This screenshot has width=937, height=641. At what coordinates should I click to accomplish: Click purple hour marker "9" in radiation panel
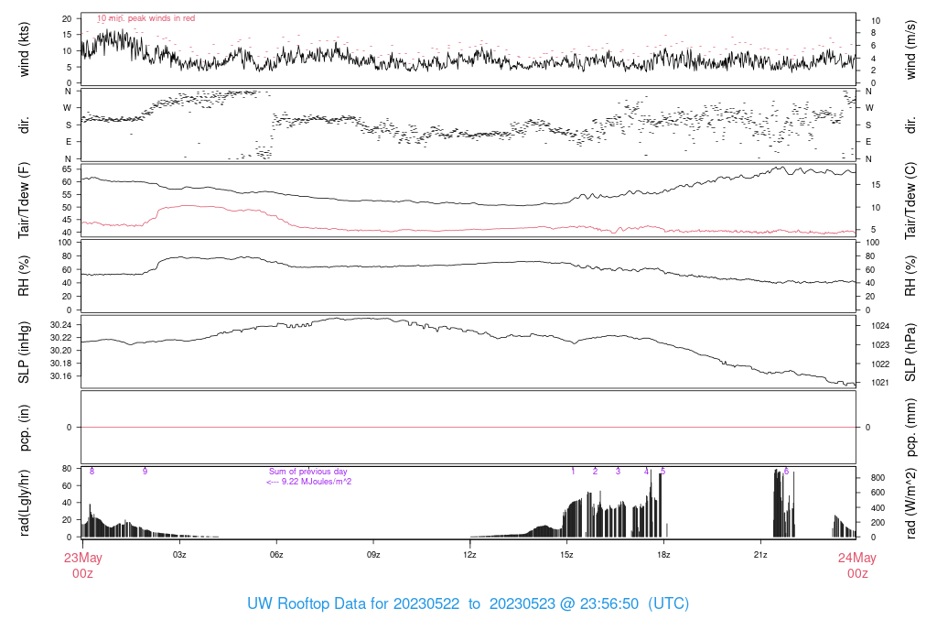tap(145, 472)
